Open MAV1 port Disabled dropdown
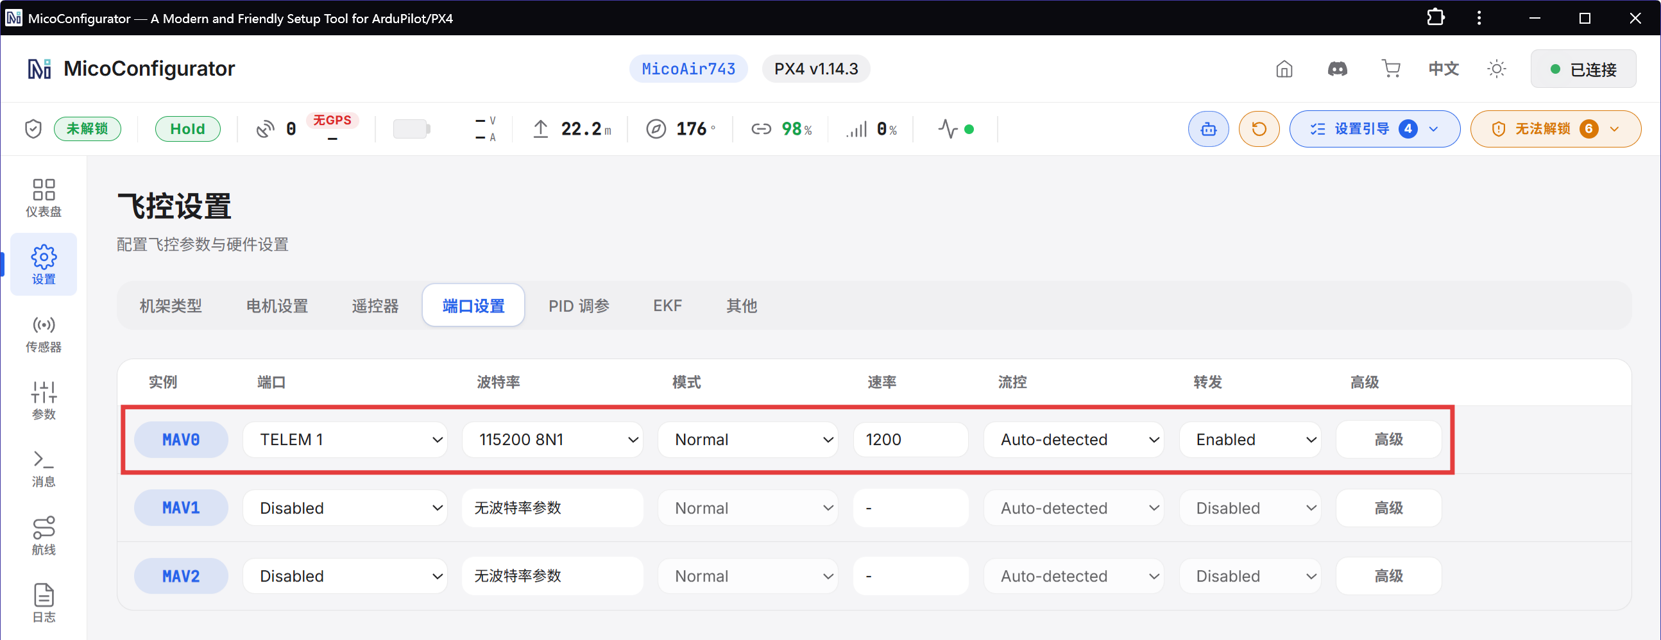The image size is (1661, 640). (345, 508)
